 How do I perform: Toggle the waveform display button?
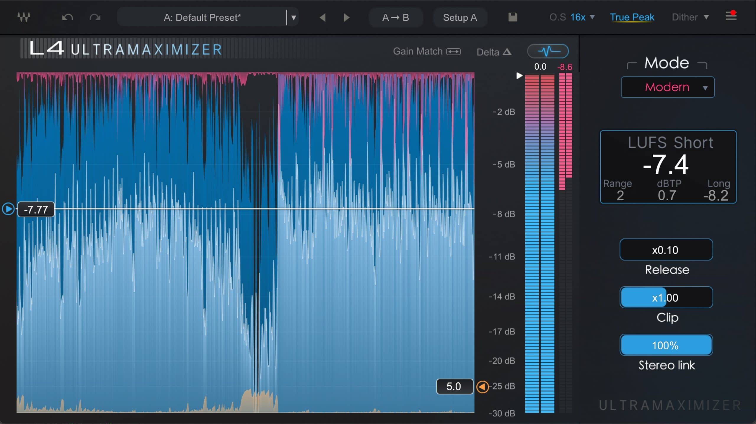coord(548,51)
